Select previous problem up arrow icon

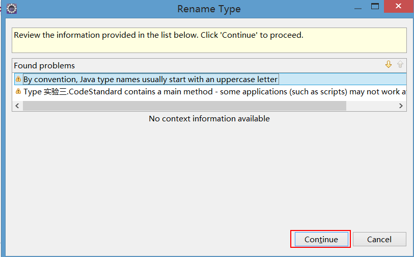[x=400, y=65]
